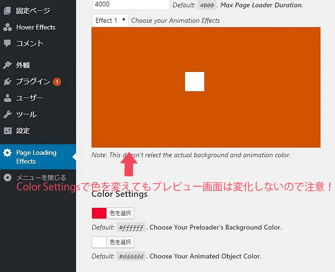Click the red background color swatch
The image size is (335, 272).
(x=99, y=213)
